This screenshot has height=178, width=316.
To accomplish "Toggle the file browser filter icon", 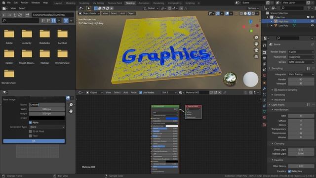I will [66, 21].
